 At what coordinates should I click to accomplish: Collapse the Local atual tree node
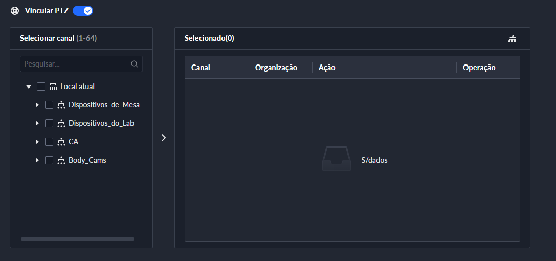(x=29, y=86)
